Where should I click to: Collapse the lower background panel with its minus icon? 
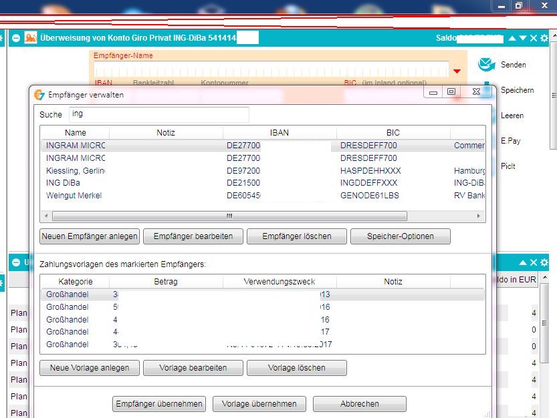click(16, 262)
